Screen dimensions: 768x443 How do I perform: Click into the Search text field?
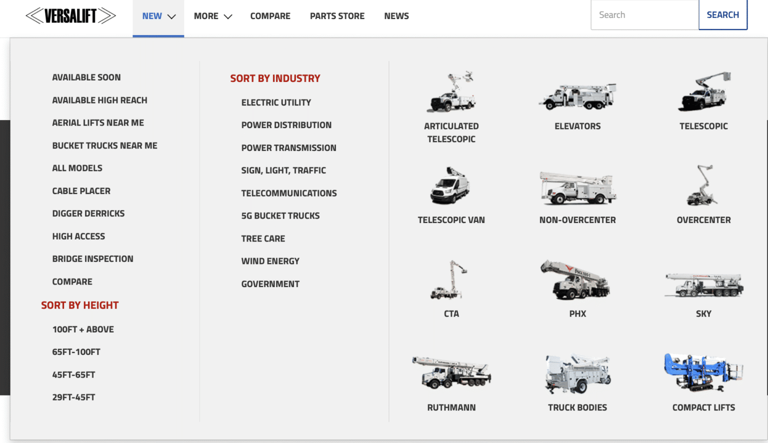[x=644, y=15]
